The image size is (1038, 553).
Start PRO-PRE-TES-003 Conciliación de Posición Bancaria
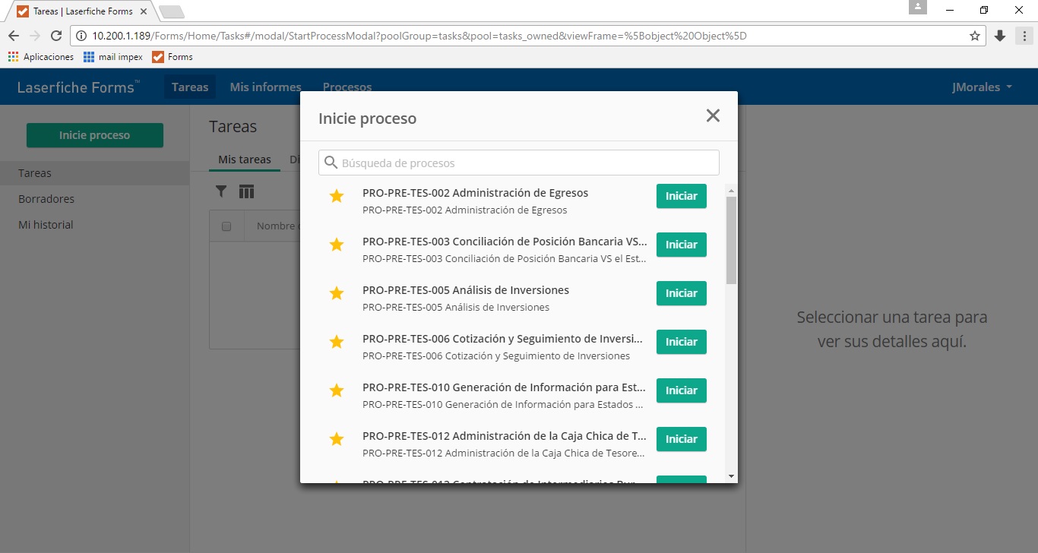682,245
